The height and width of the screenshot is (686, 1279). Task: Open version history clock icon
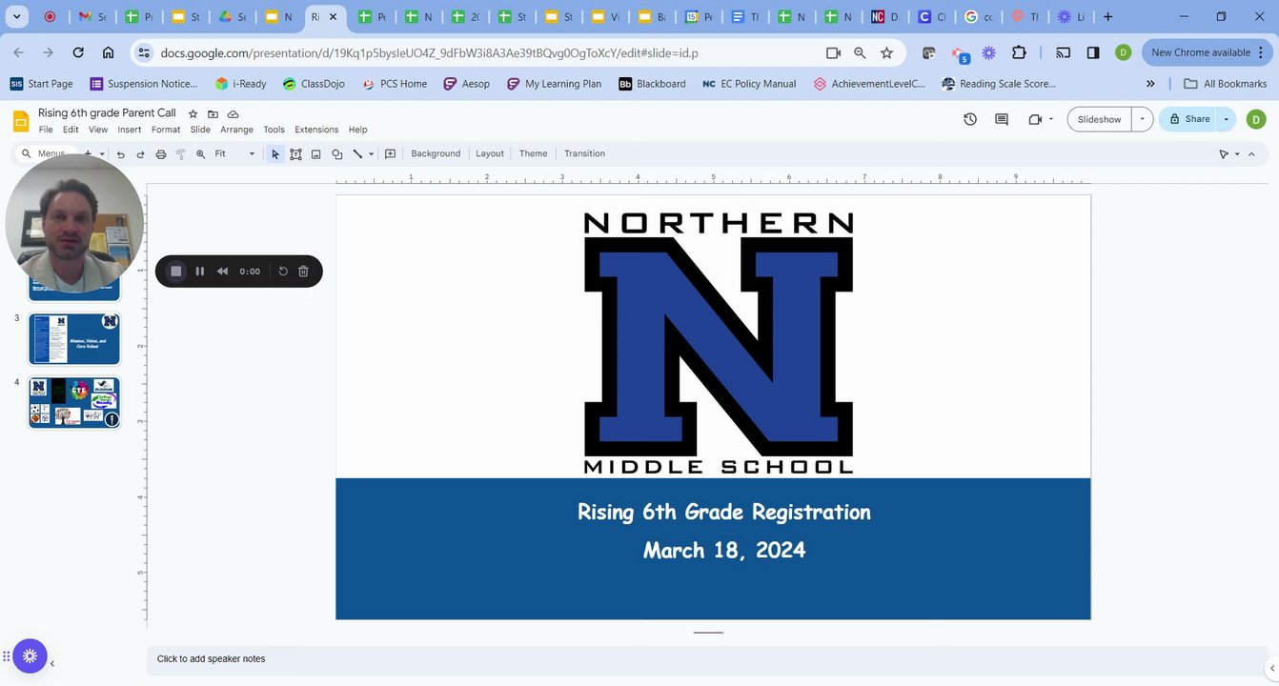pyautogui.click(x=970, y=119)
